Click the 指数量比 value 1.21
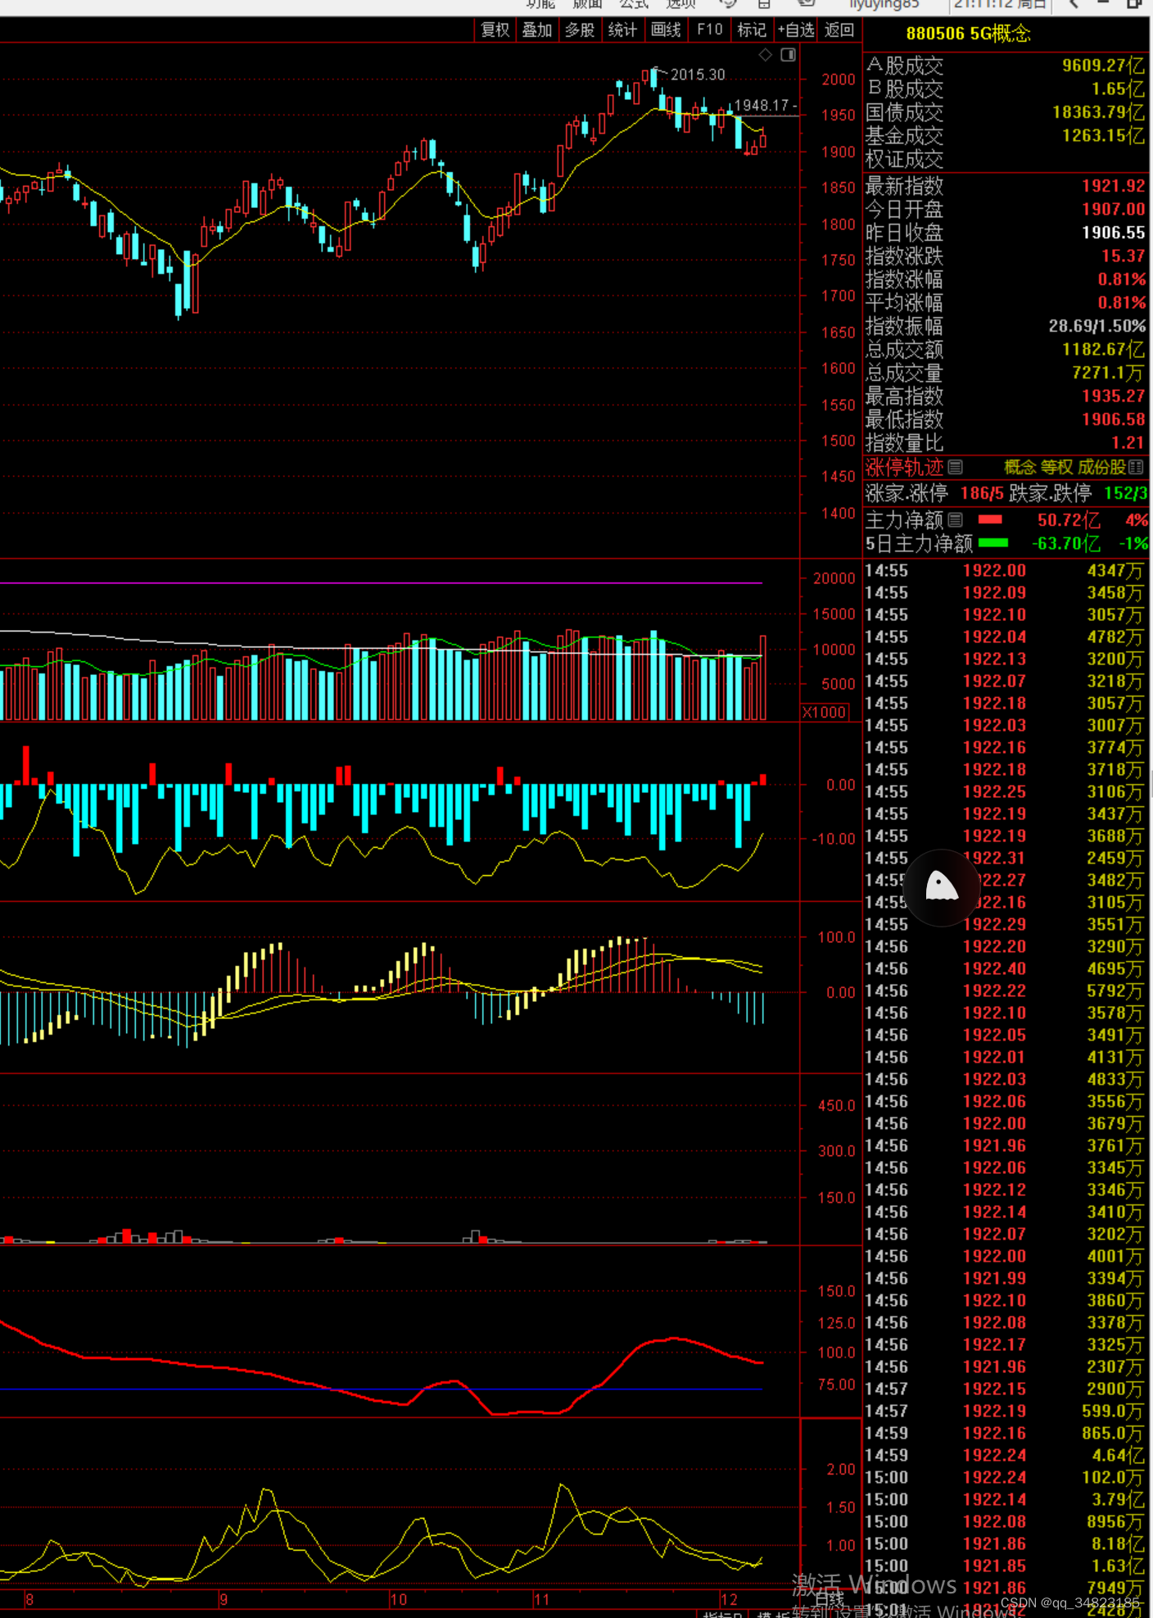The width and height of the screenshot is (1153, 1618). point(1128,442)
